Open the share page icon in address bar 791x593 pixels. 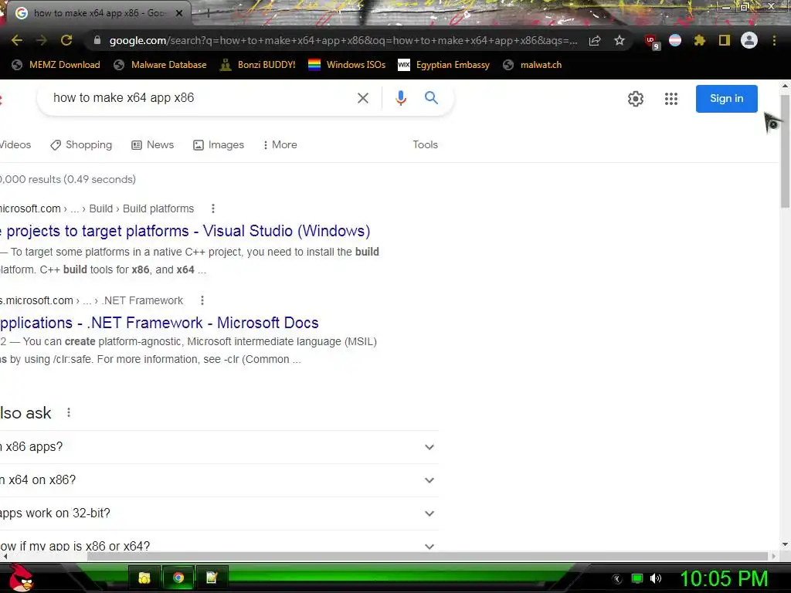tap(595, 40)
